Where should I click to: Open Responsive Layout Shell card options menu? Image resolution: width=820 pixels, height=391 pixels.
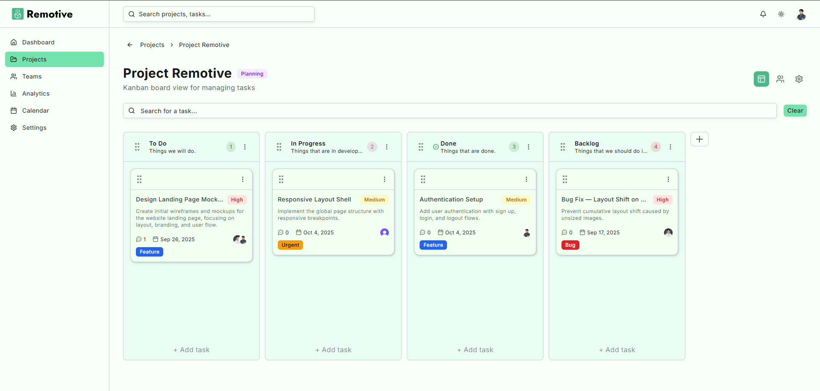(385, 179)
